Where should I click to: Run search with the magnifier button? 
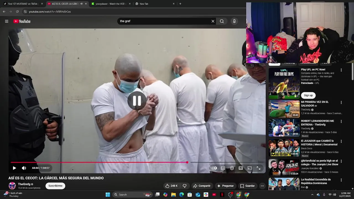pos(222,21)
